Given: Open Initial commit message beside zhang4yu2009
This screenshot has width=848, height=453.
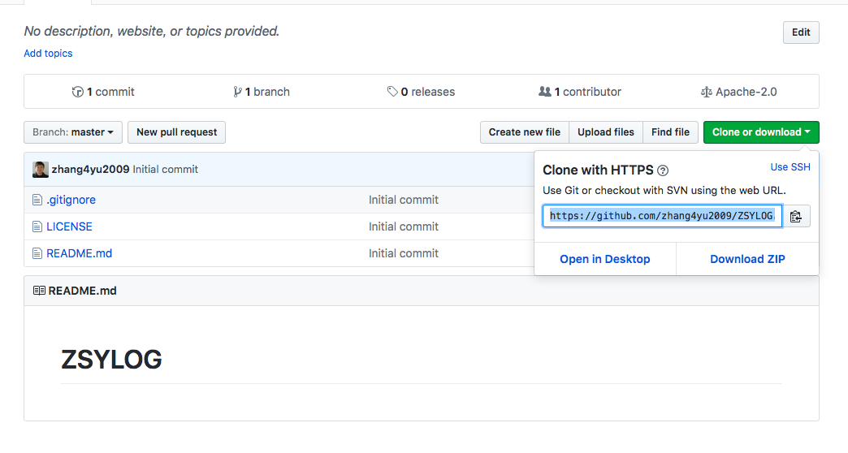Looking at the screenshot, I should coord(166,169).
